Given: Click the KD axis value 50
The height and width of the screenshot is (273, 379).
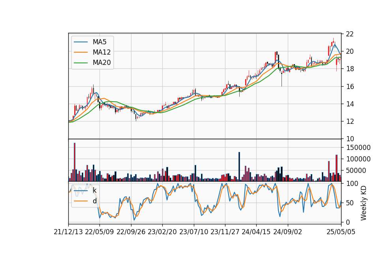Looking at the screenshot, I should click(x=350, y=203).
